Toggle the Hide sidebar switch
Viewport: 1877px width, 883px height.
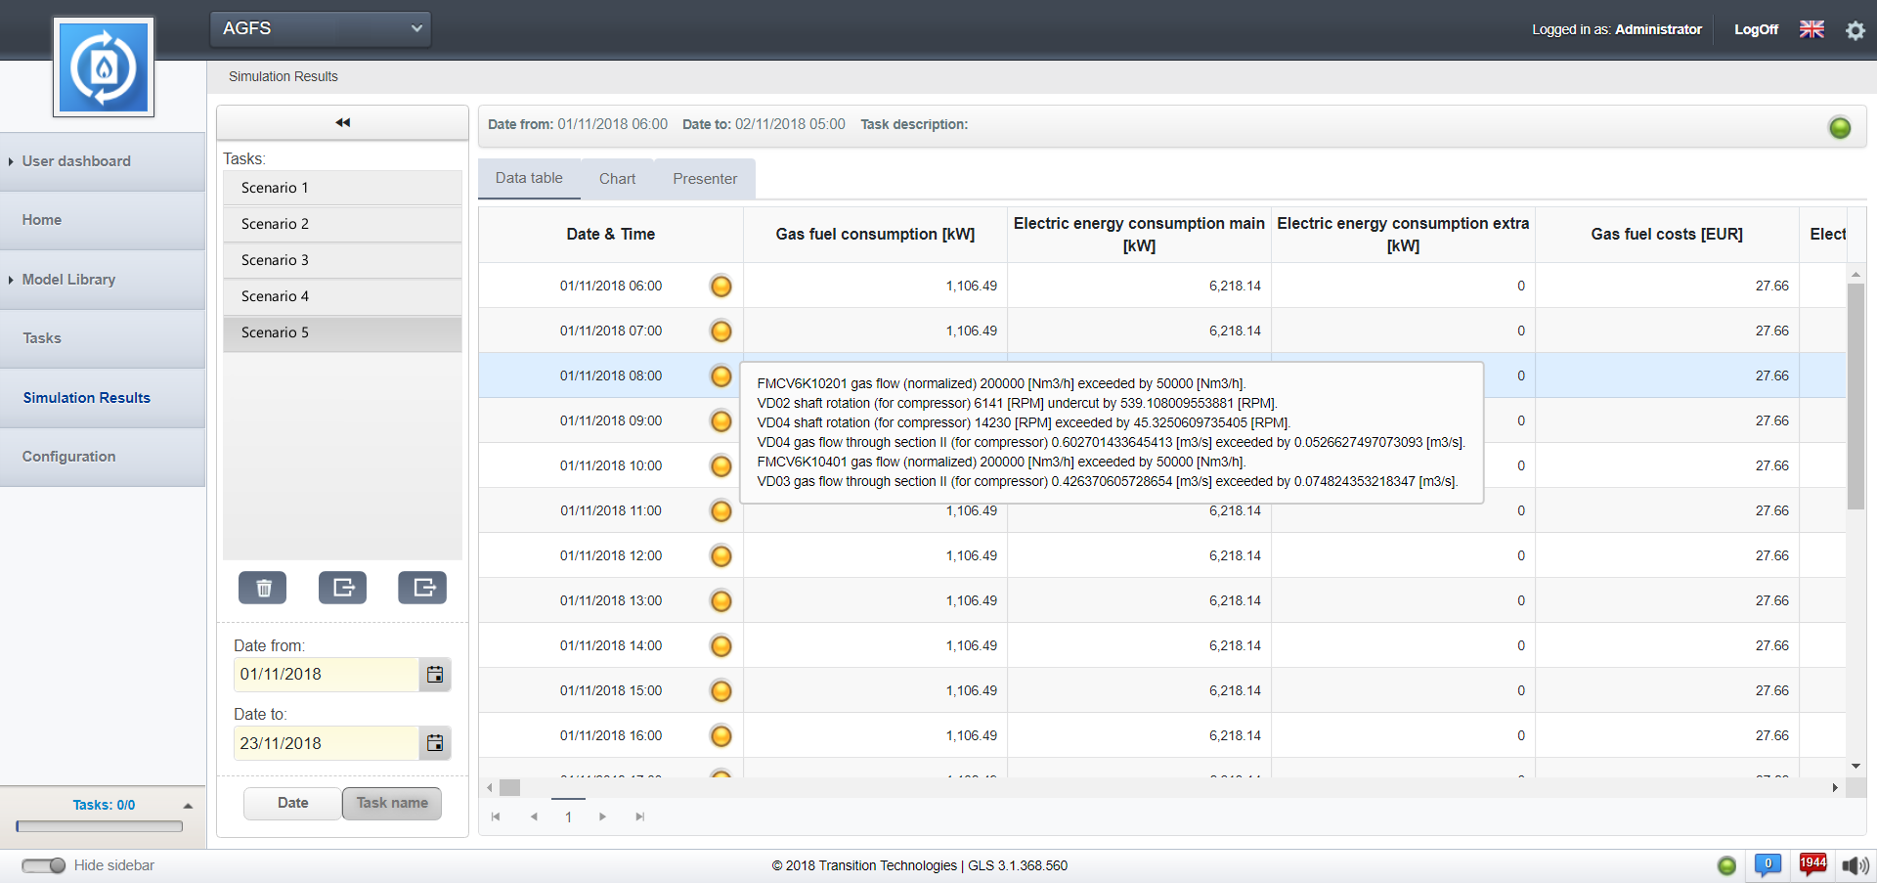click(x=44, y=865)
